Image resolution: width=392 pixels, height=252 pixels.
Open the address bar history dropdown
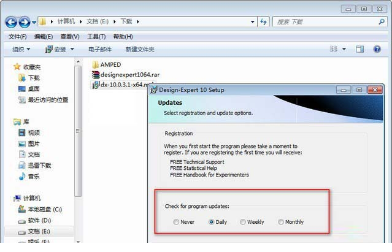pos(253,22)
